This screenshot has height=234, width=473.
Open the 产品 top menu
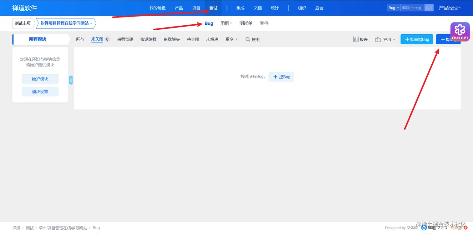(179, 8)
